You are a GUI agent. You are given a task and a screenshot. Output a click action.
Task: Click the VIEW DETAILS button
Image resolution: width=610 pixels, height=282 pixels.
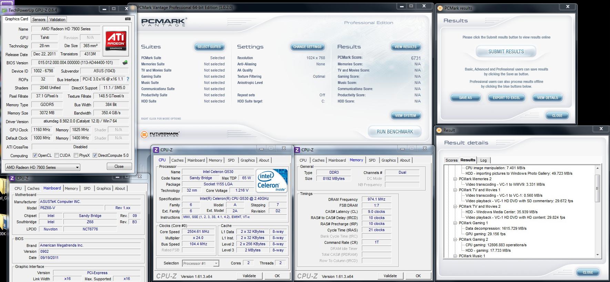pyautogui.click(x=547, y=98)
